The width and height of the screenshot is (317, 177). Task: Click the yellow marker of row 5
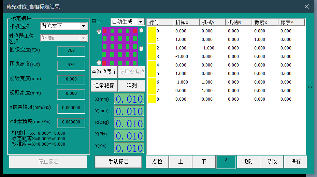152,74
